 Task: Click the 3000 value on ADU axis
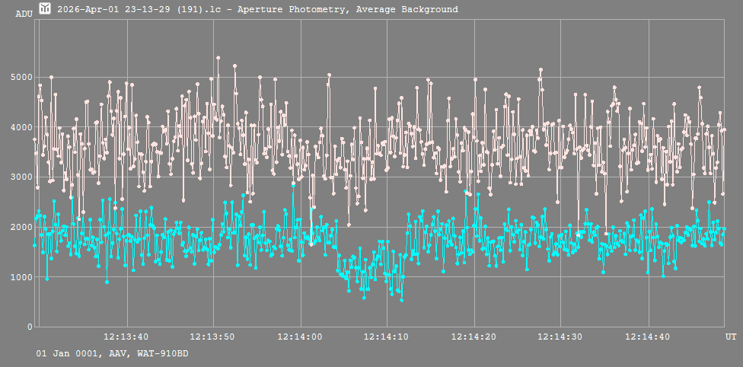20,177
